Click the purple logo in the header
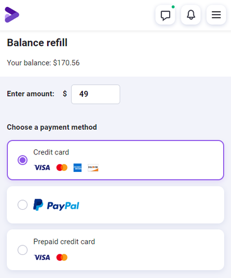Viewport: 231px width, 278px height. click(12, 15)
